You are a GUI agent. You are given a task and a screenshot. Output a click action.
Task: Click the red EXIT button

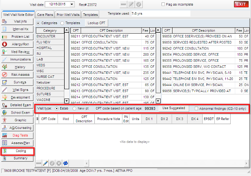(x=241, y=4)
